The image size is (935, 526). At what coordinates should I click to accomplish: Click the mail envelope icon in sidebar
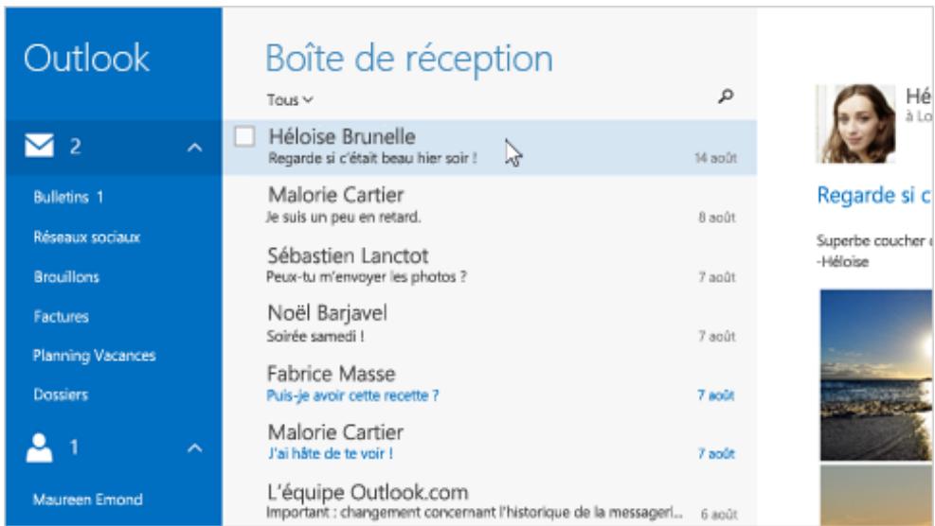point(40,146)
